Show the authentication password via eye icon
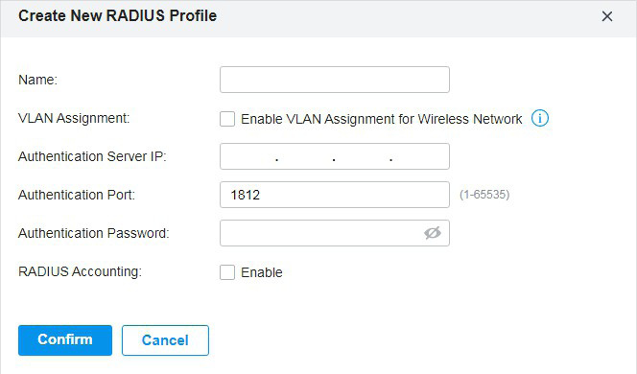 click(433, 233)
